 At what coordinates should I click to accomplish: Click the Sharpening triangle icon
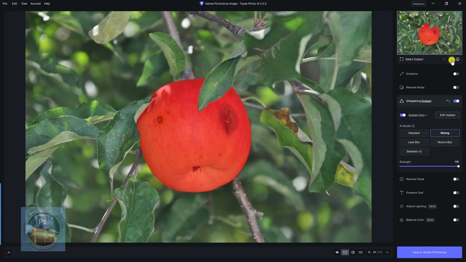tap(402, 101)
